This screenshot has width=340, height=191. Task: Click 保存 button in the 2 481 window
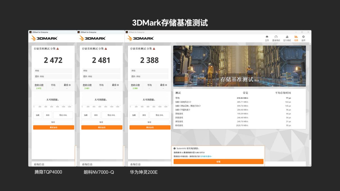96,115
